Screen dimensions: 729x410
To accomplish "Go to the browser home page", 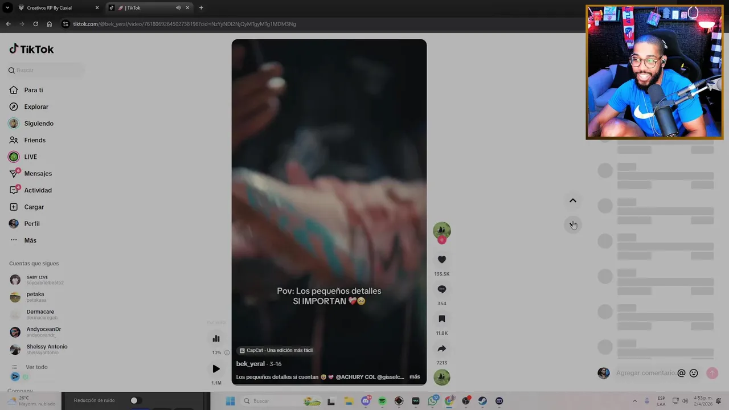I will point(49,24).
